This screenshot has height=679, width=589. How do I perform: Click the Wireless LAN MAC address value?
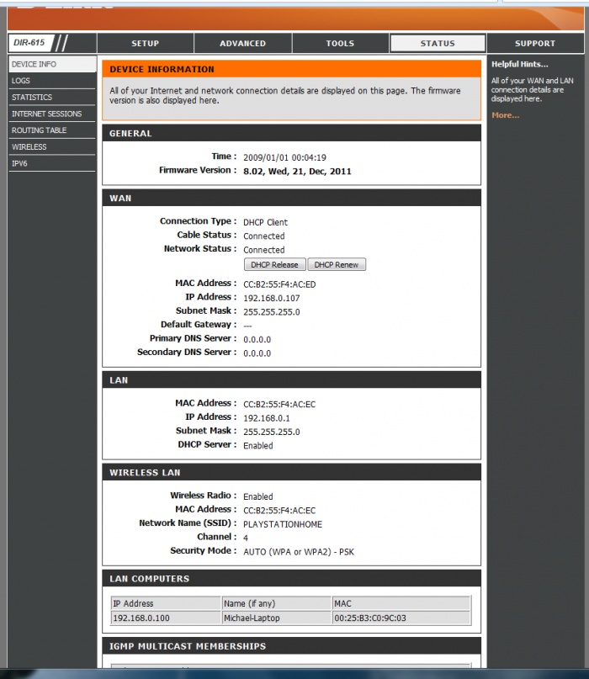pos(279,511)
